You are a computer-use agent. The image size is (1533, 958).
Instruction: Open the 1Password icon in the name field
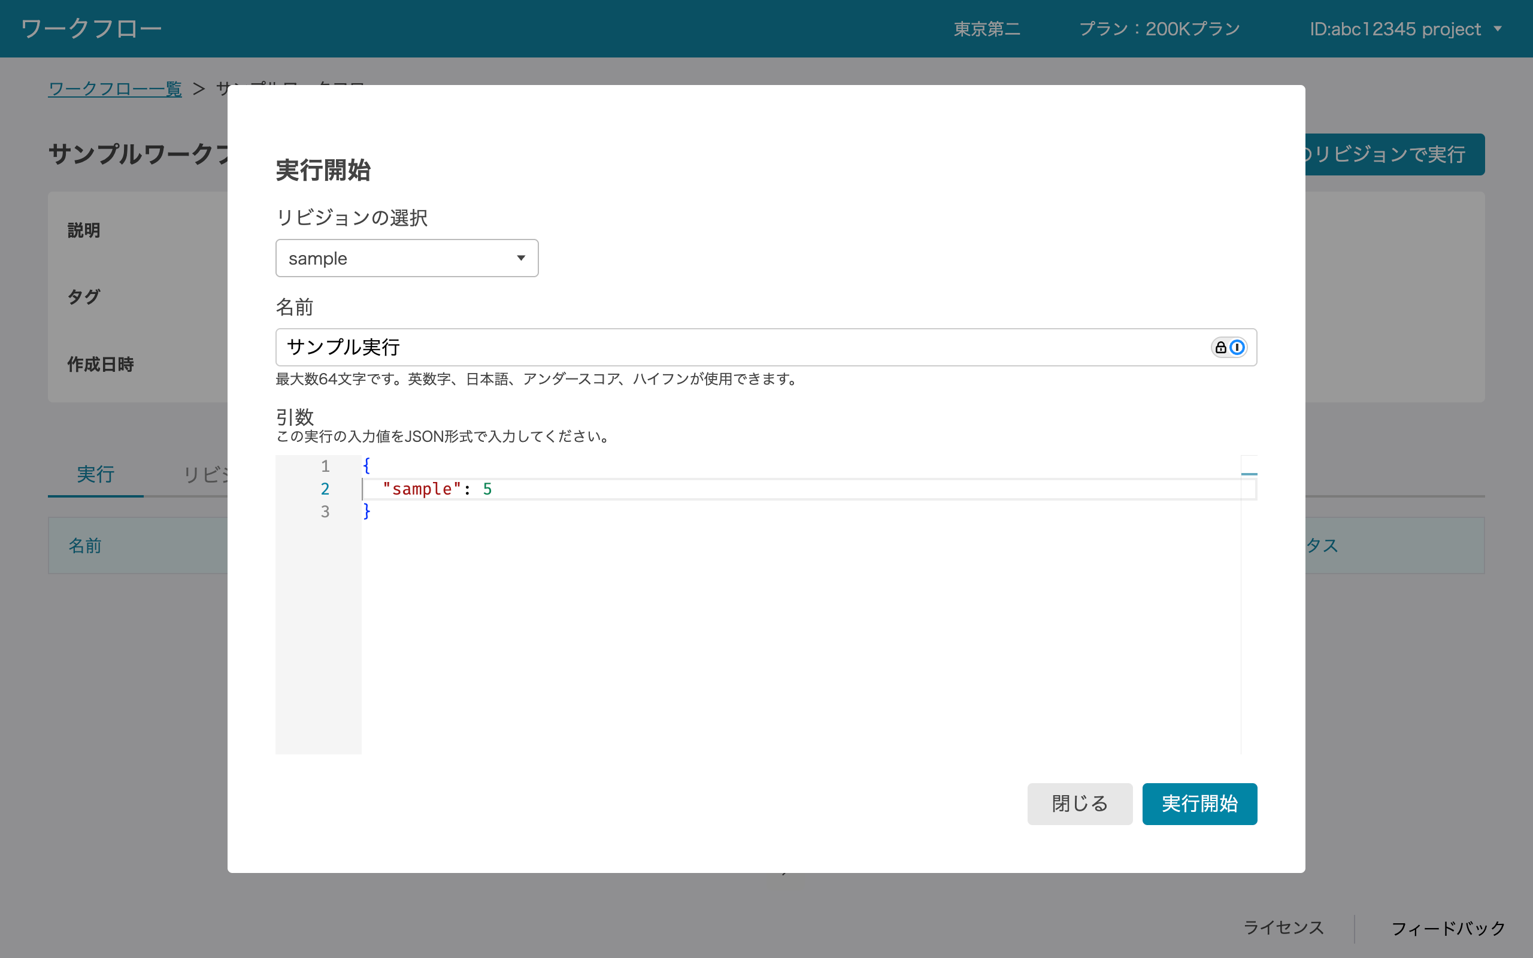tap(1237, 347)
